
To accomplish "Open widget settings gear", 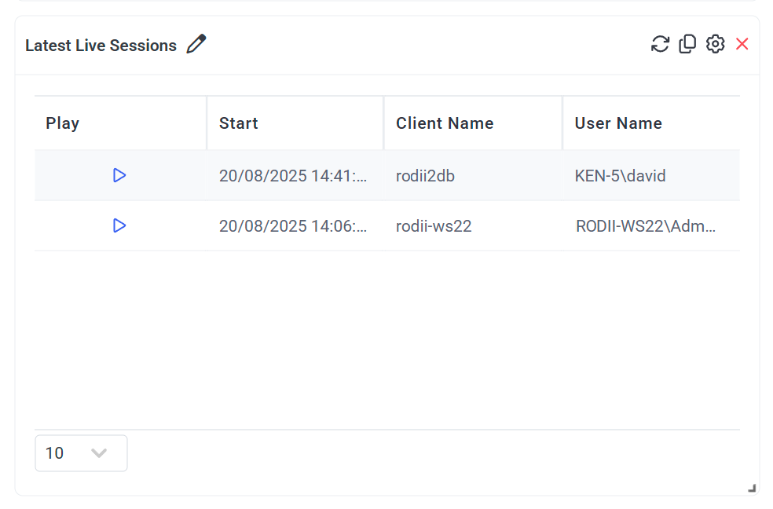I will 715,44.
